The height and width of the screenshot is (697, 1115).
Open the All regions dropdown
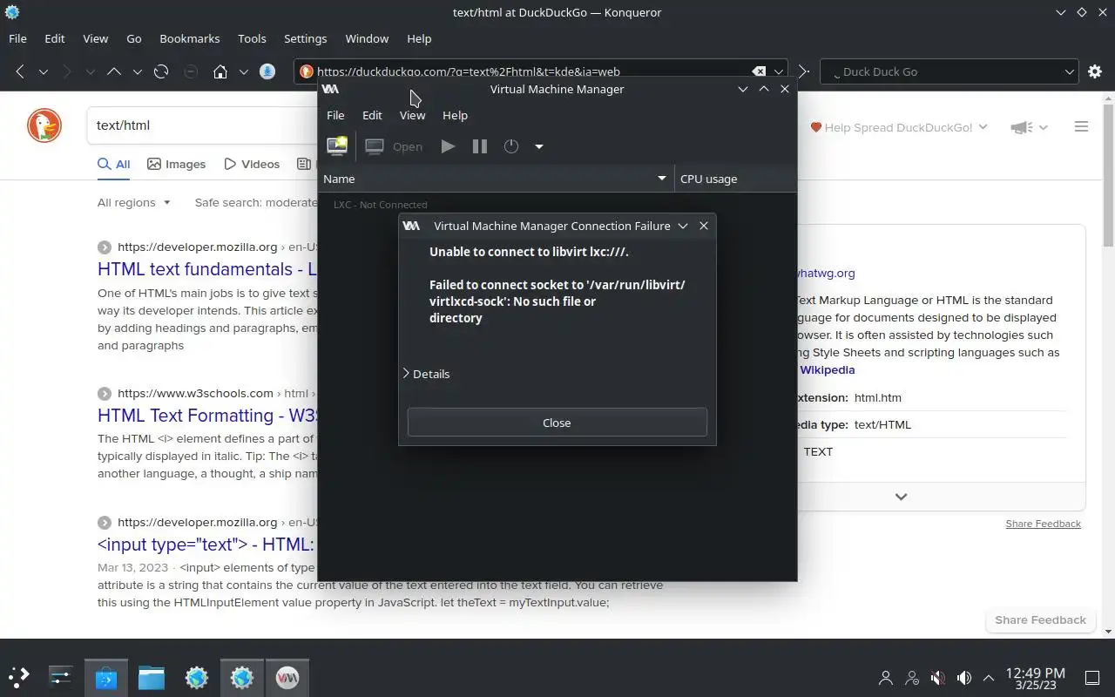pos(134,202)
